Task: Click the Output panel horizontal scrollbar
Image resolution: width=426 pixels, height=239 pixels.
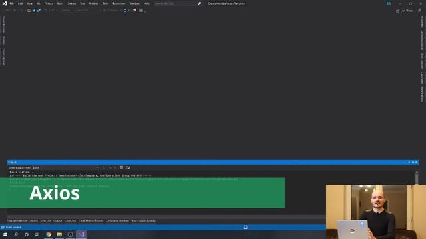Action: click(x=166, y=217)
